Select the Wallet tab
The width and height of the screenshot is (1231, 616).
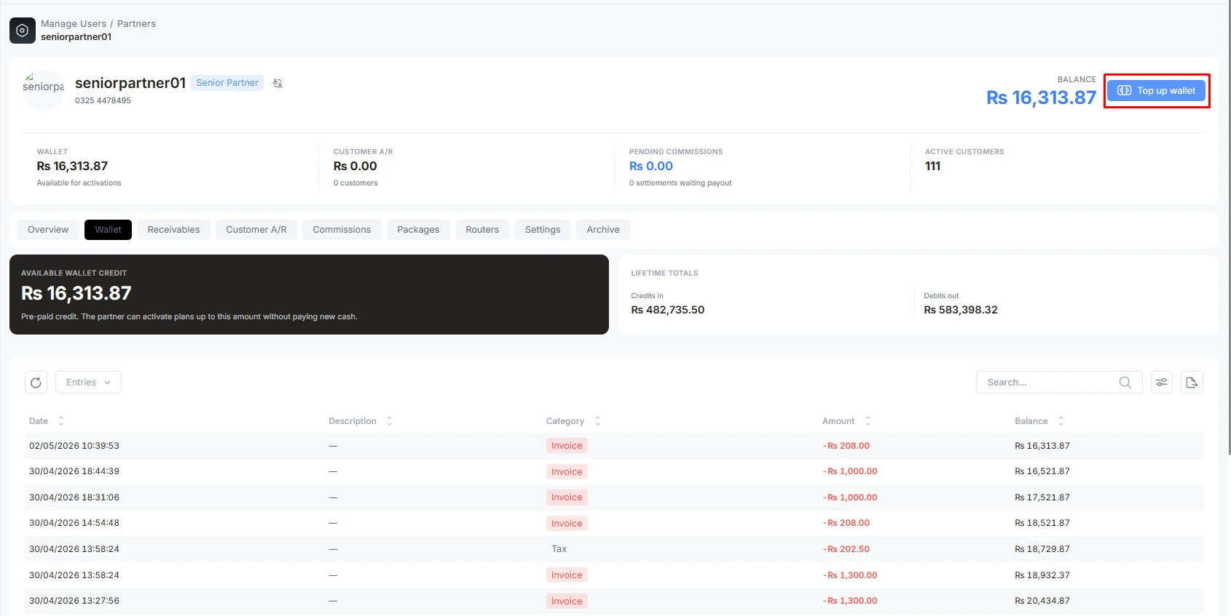(108, 230)
